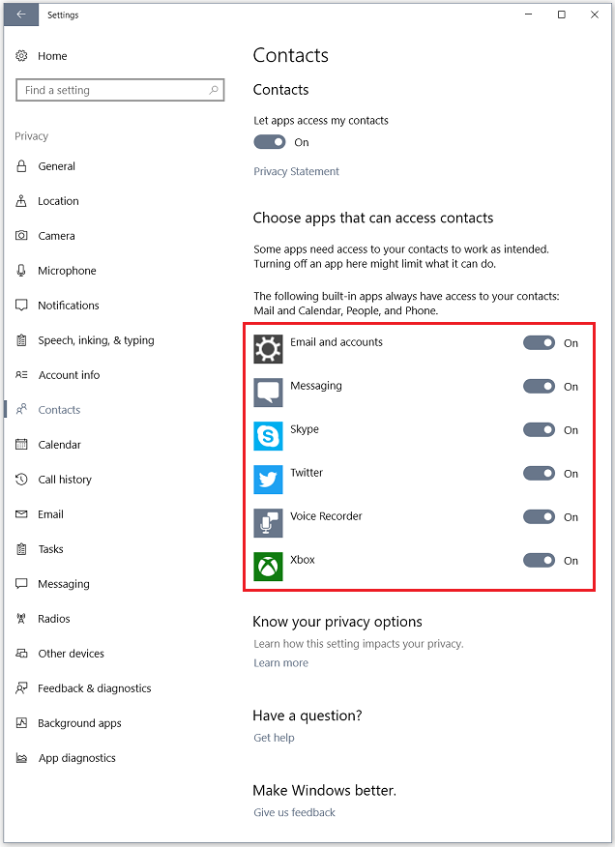Screen dimensions: 615x847
Task: Toggle Twitter contacts access off
Action: point(539,474)
